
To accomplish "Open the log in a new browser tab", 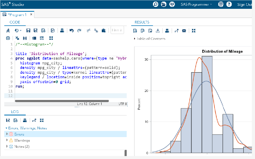I will 34,120.
